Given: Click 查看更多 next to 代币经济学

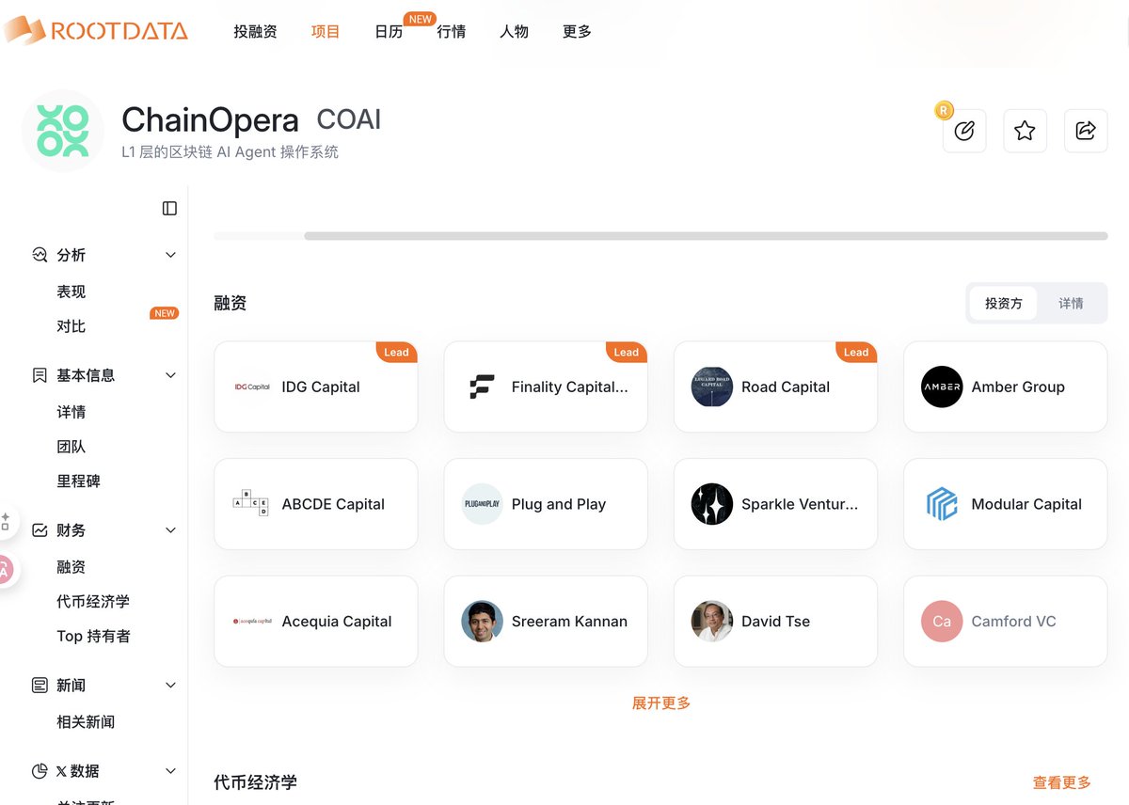Looking at the screenshot, I should (1062, 782).
